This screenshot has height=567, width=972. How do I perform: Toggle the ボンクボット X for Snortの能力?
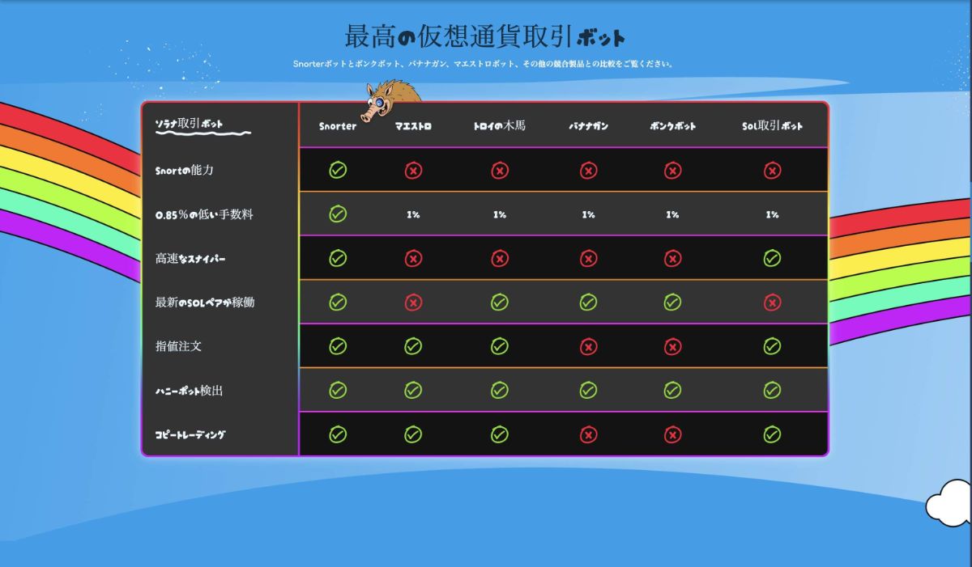coord(672,170)
